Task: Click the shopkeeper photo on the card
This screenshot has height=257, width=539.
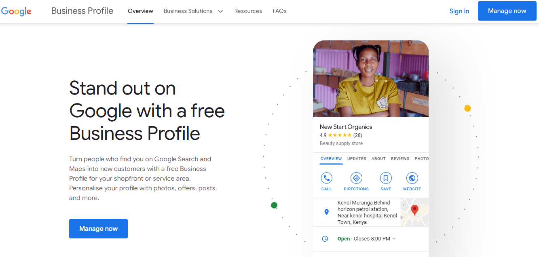Action: (x=371, y=79)
